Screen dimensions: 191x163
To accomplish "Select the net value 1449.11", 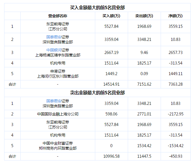I will 175,74.
